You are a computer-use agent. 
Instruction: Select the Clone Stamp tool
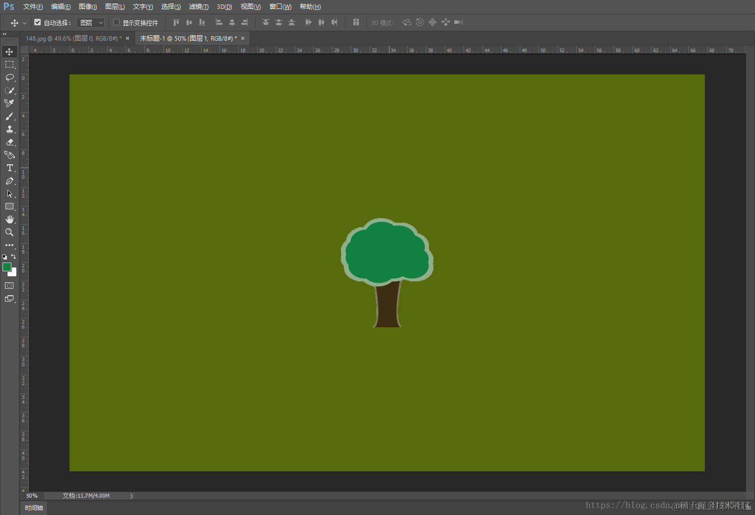point(9,129)
